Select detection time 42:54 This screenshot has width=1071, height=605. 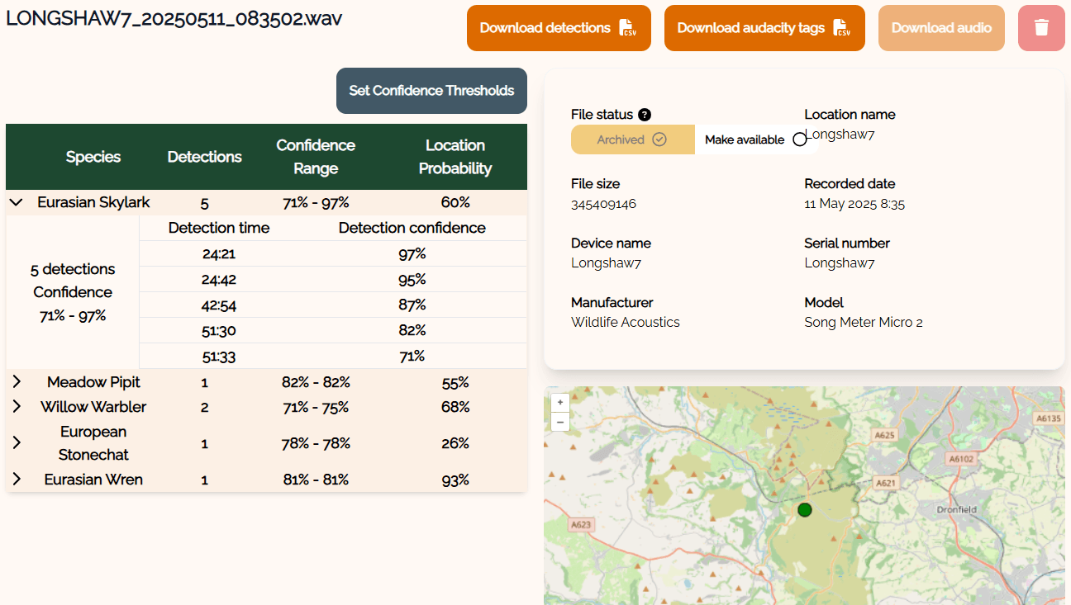219,305
